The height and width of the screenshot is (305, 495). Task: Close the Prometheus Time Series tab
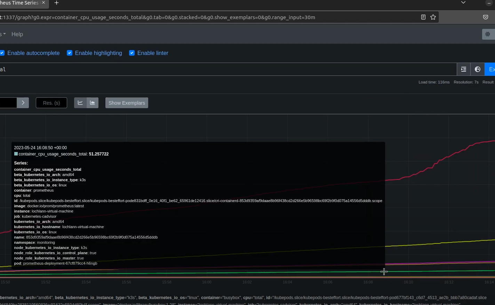coord(43,3)
